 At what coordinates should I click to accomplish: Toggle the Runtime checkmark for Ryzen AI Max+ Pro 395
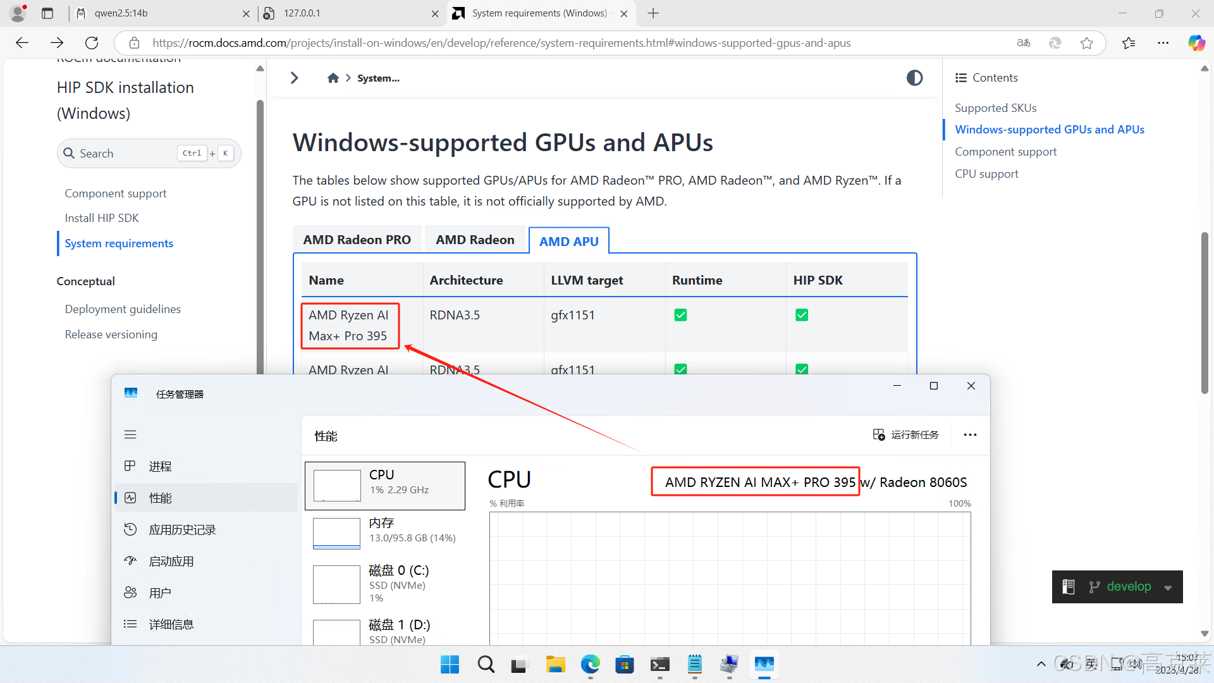click(x=680, y=314)
